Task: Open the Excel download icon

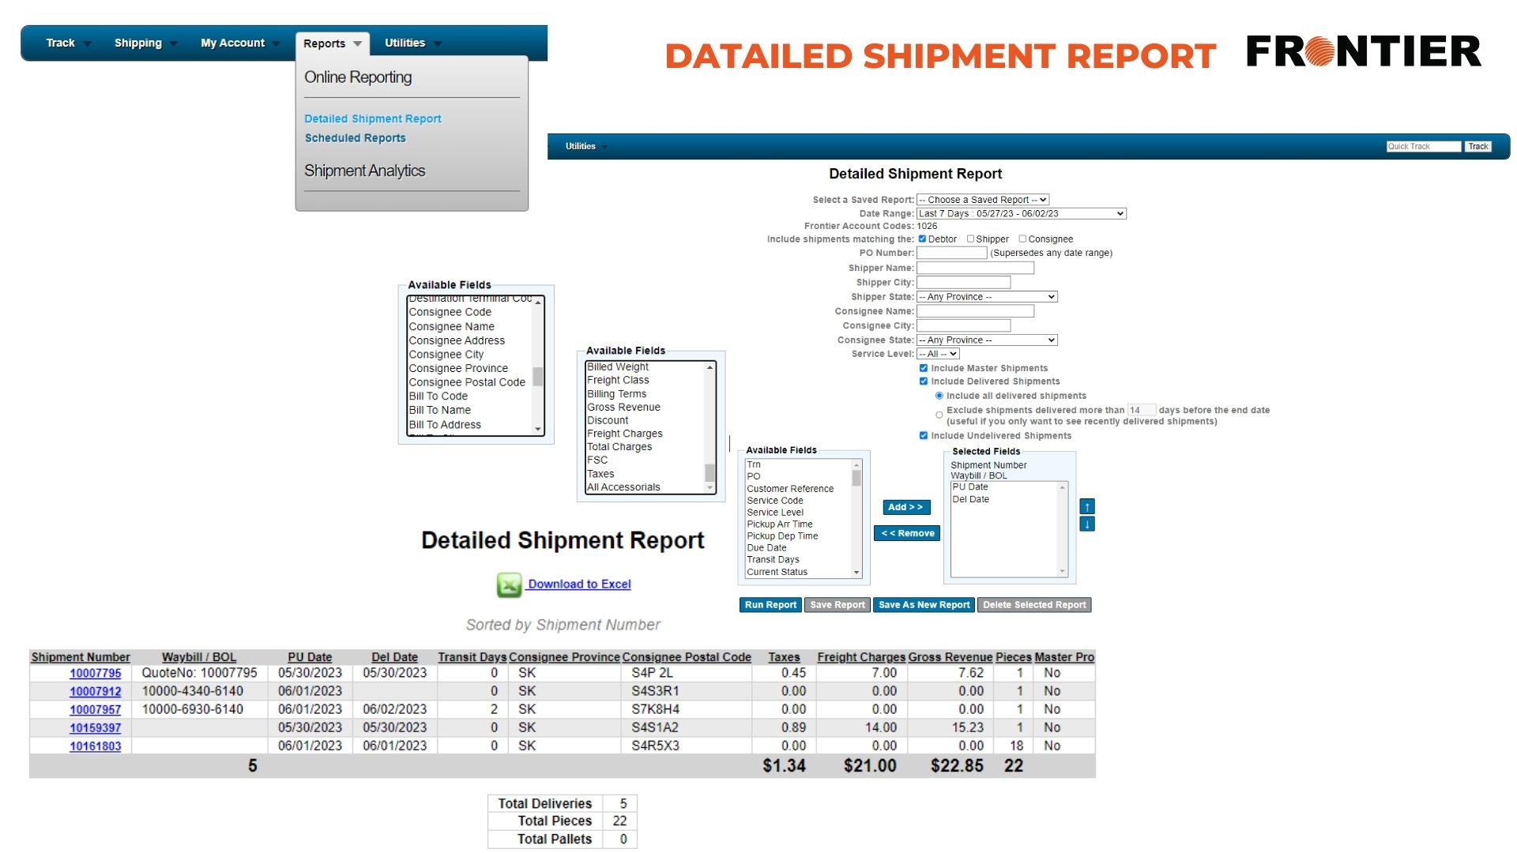Action: coord(509,585)
